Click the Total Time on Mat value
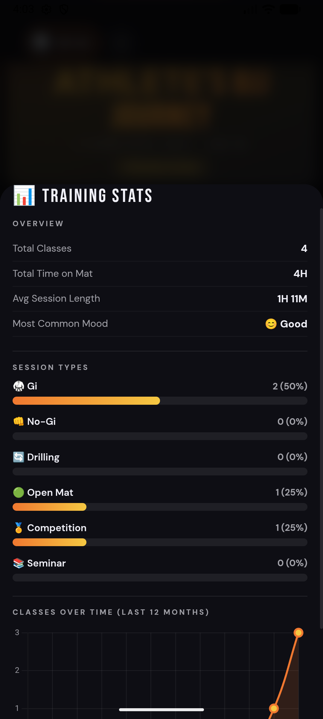 coord(300,273)
